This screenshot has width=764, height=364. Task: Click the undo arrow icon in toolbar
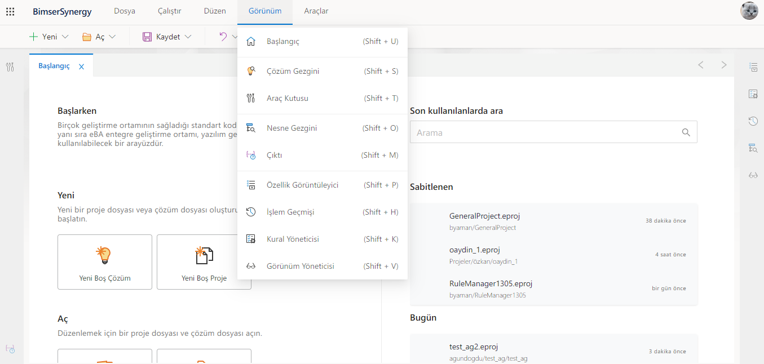tap(223, 37)
